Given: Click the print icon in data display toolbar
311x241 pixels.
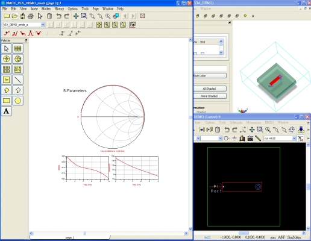Looking at the screenshot, I should [x=31, y=16].
